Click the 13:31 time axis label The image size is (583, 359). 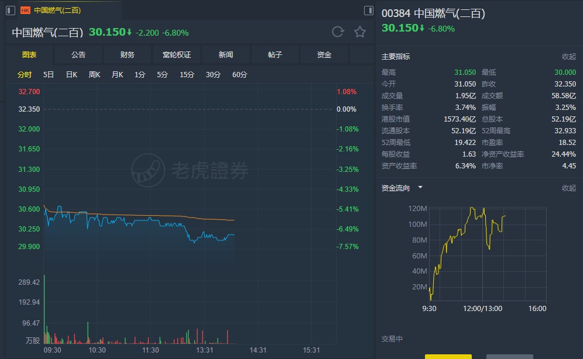[x=204, y=350]
